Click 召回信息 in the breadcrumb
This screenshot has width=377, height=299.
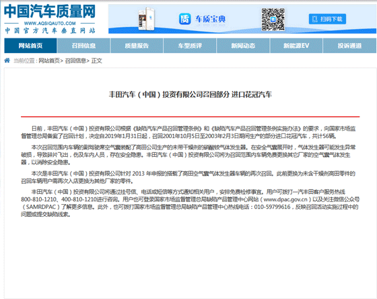[x=75, y=61]
